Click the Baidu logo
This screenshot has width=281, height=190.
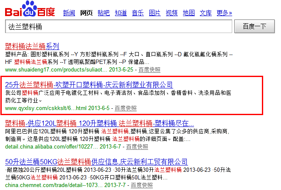tap(30, 9)
